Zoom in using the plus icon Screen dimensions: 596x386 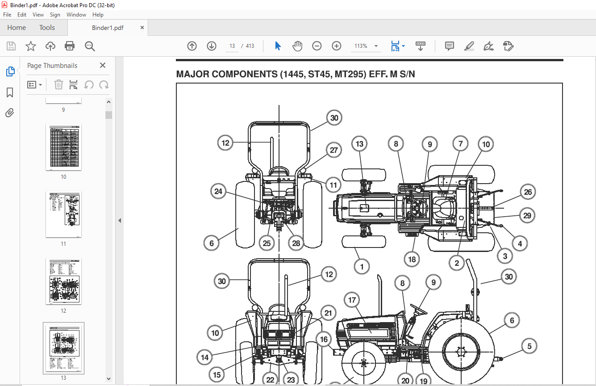point(337,46)
